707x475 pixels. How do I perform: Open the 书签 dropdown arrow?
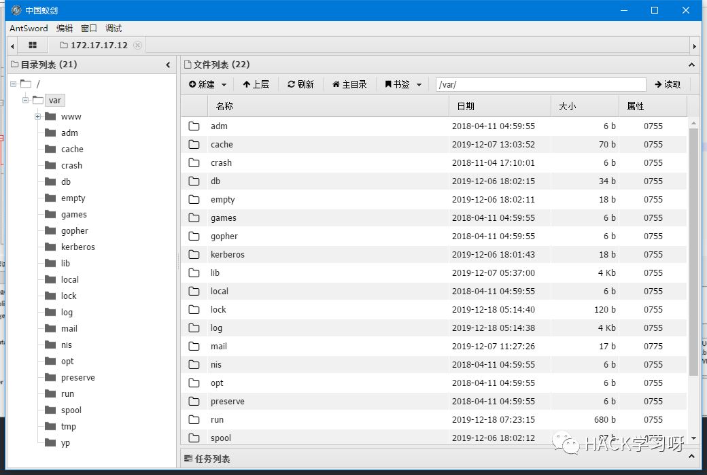coord(419,85)
